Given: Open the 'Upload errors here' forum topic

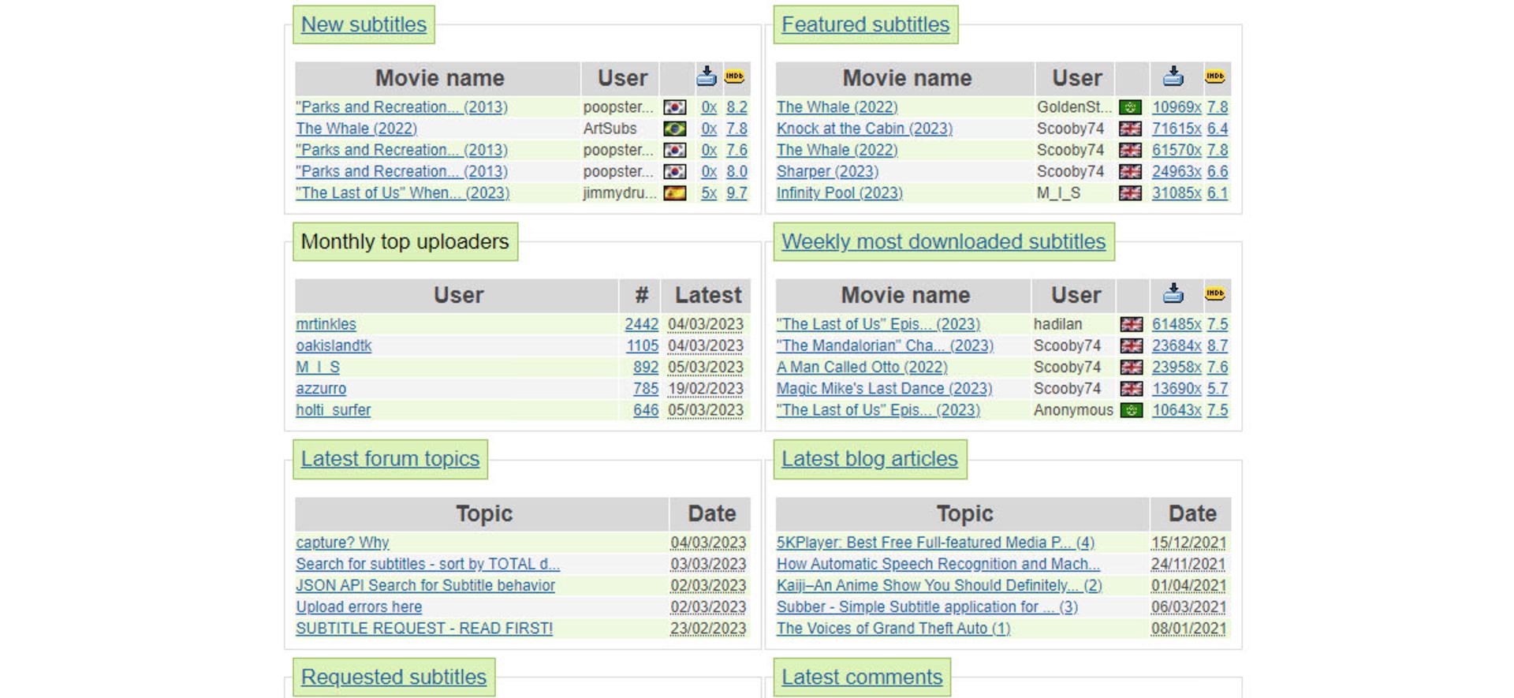Looking at the screenshot, I should point(358,607).
